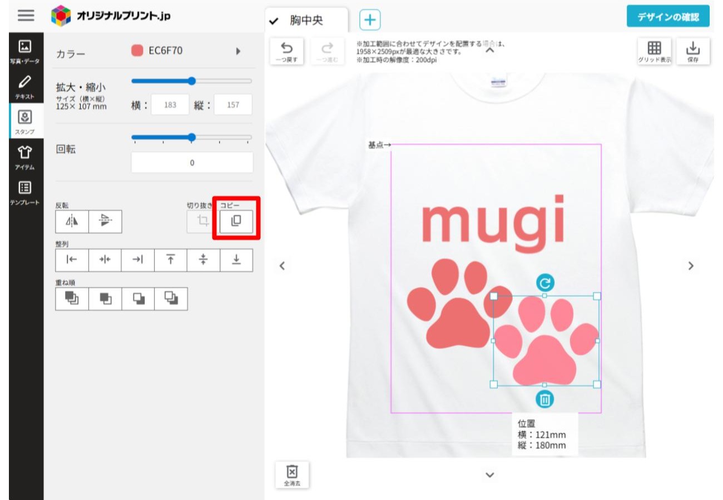This screenshot has width=723, height=500.
Task: Toggle the grid display (グリッド表示)
Action: point(655,51)
